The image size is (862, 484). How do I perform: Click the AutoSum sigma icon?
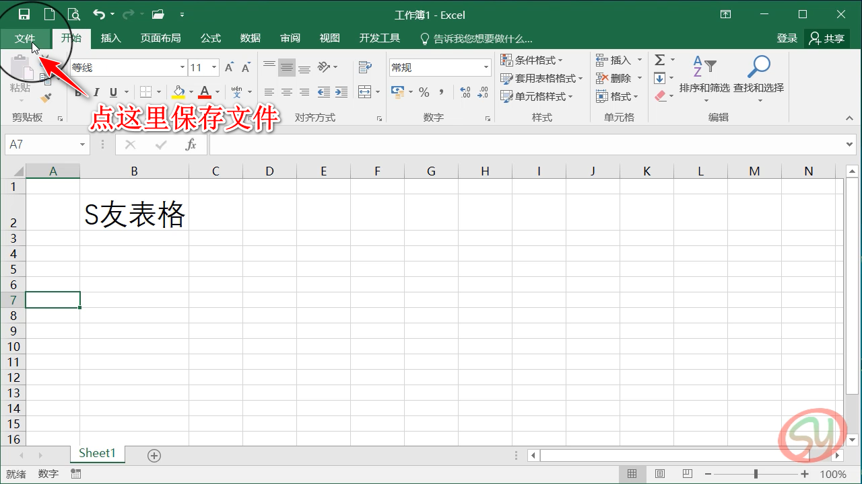click(660, 60)
